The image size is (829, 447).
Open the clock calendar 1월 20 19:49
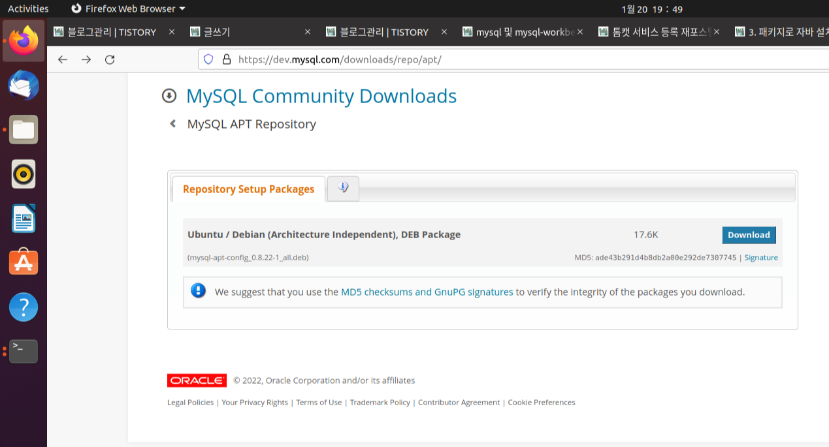[x=652, y=9]
